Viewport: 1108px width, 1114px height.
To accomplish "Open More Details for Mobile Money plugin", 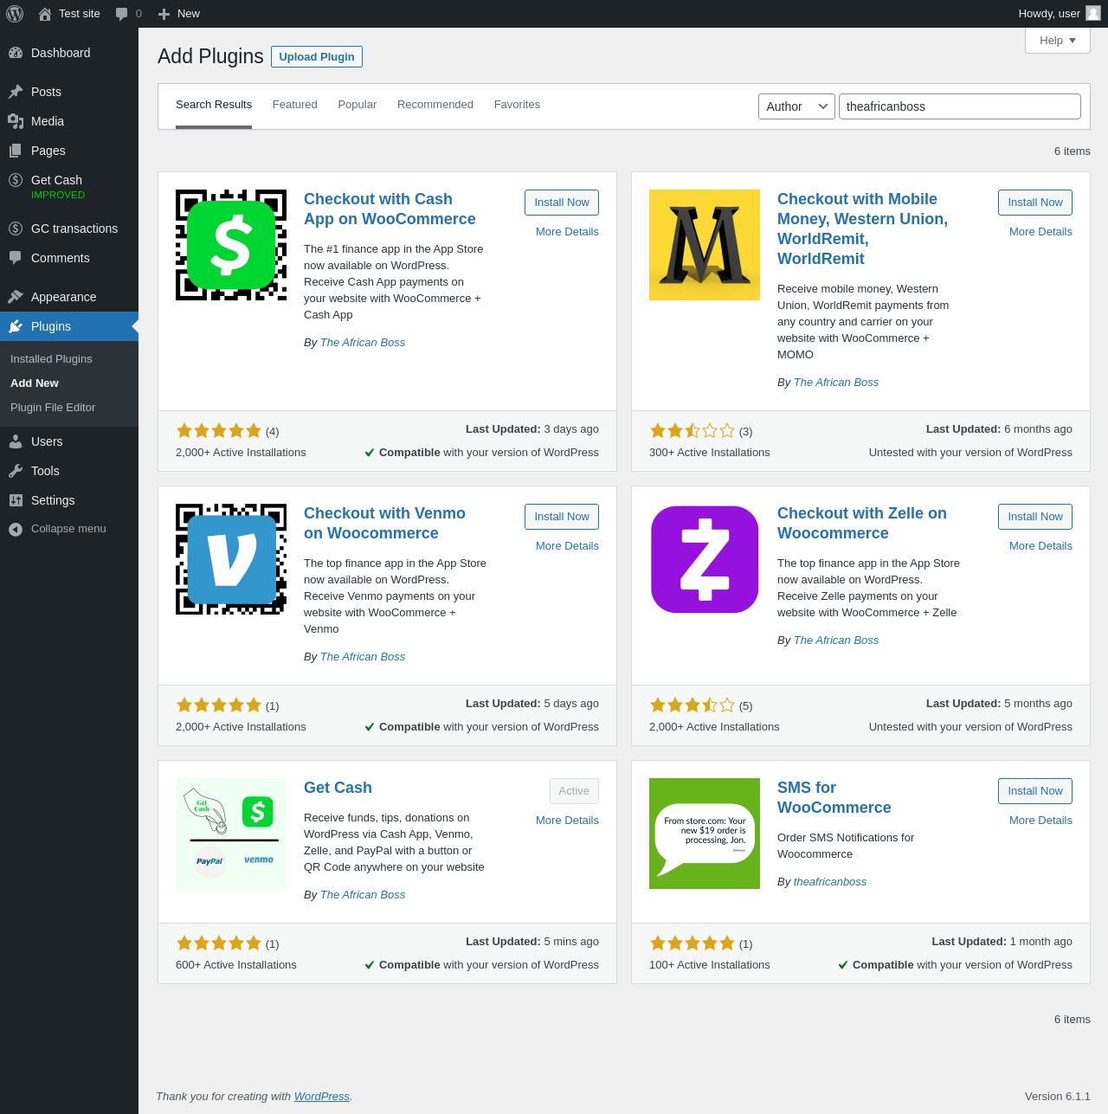I will (x=1040, y=232).
